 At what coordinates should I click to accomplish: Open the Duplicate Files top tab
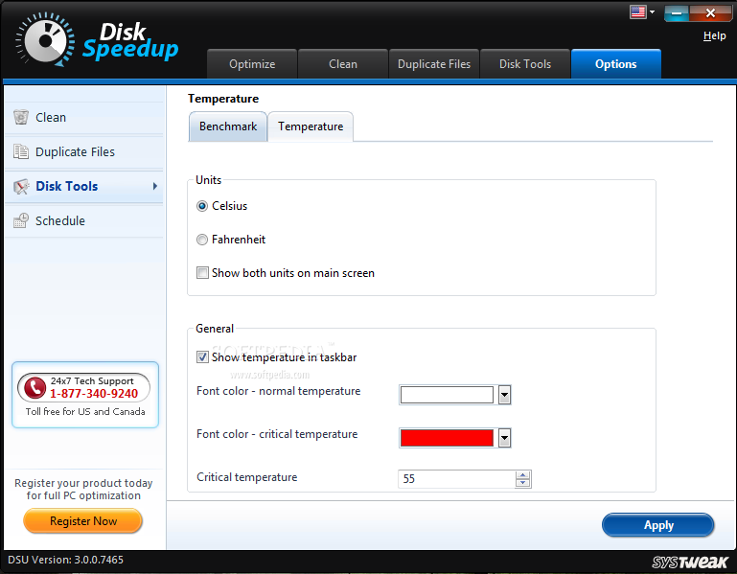[434, 64]
